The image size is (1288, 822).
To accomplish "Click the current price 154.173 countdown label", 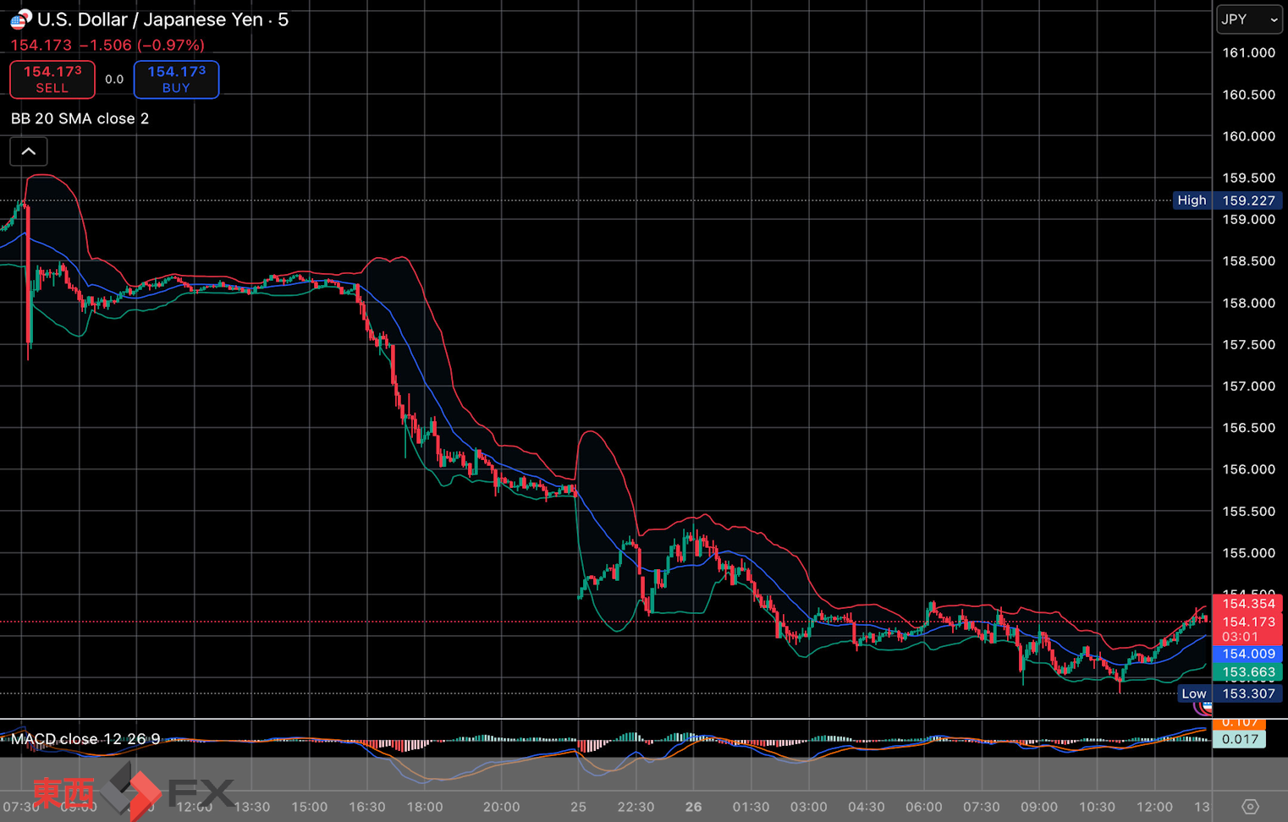I will coord(1247,628).
